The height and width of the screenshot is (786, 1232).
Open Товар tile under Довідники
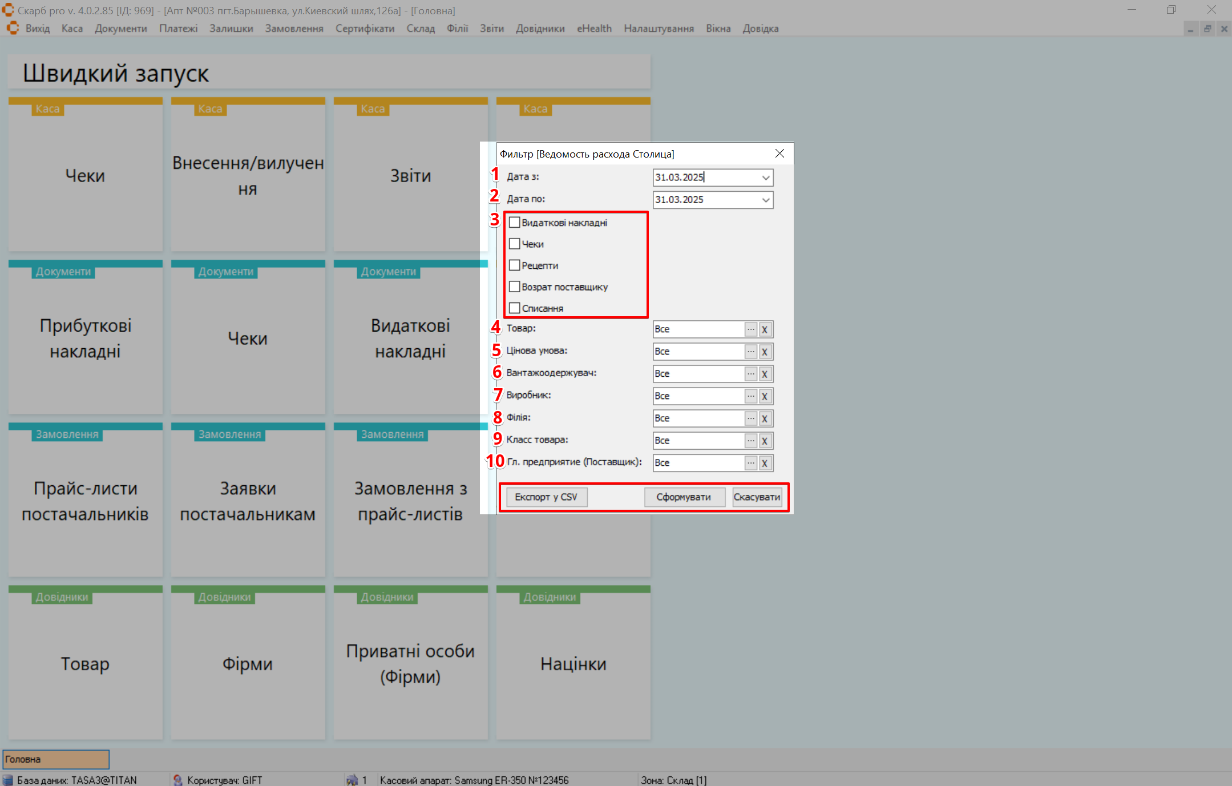click(x=86, y=663)
